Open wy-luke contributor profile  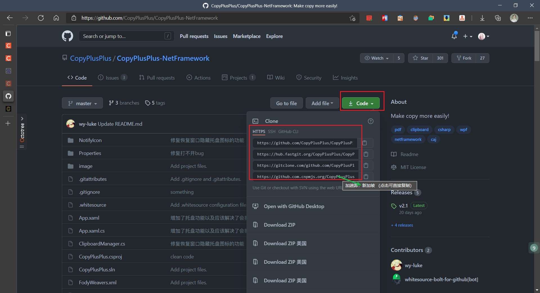coord(413,265)
